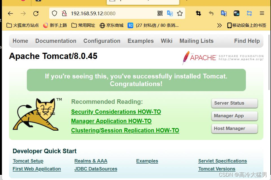
Task: Click the dark mode extension icon
Action: coord(237,13)
